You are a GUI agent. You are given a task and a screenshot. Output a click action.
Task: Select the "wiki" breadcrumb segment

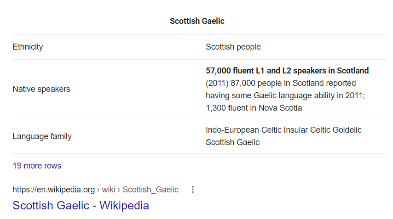click(x=109, y=190)
